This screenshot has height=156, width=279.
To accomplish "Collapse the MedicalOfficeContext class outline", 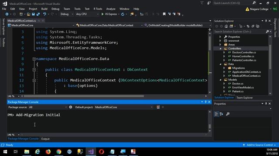I will click(34, 70).
